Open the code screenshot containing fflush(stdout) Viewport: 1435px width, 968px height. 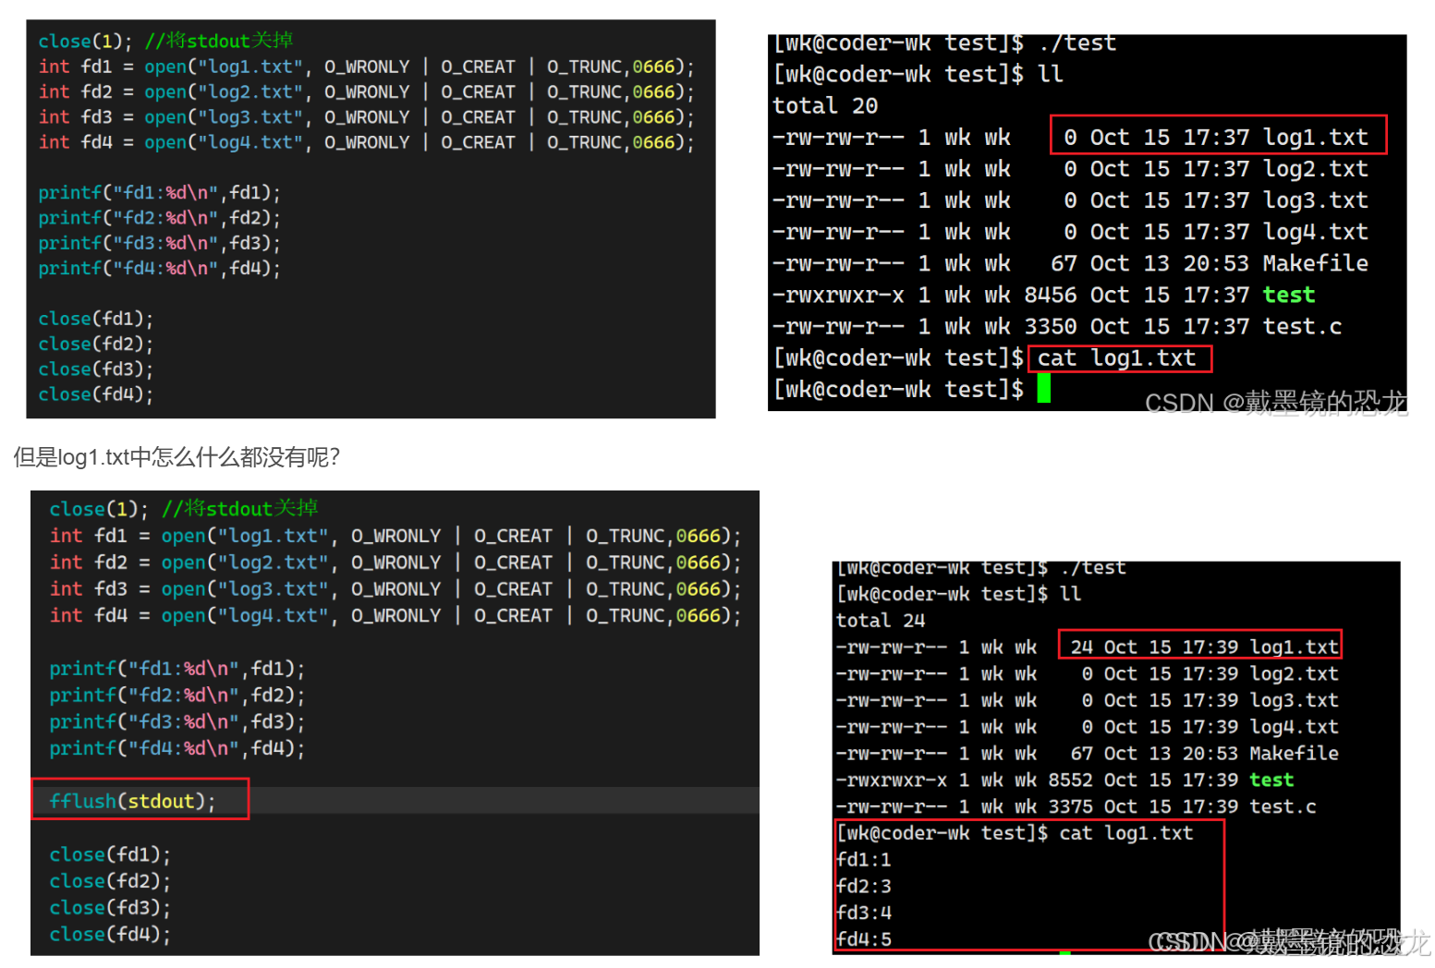coord(395,723)
